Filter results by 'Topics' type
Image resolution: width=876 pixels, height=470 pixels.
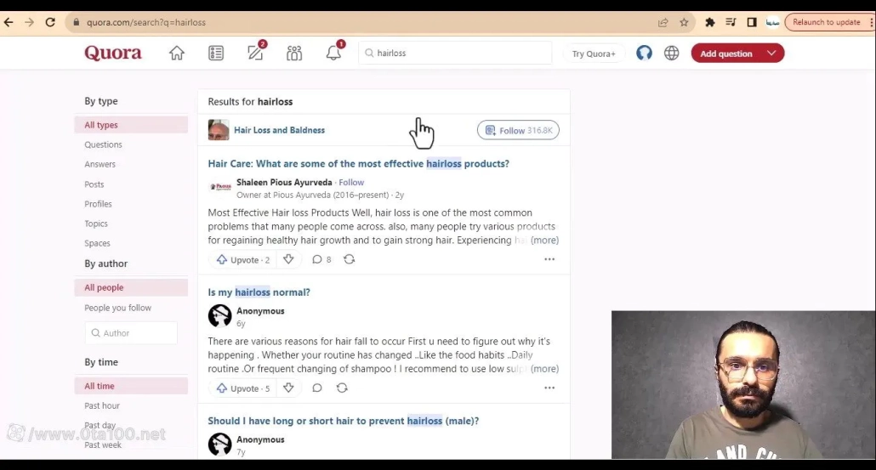point(96,224)
